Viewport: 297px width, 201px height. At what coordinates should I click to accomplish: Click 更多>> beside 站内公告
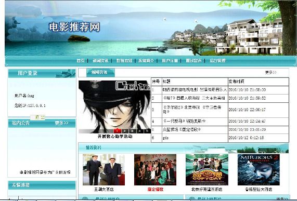click(61, 123)
